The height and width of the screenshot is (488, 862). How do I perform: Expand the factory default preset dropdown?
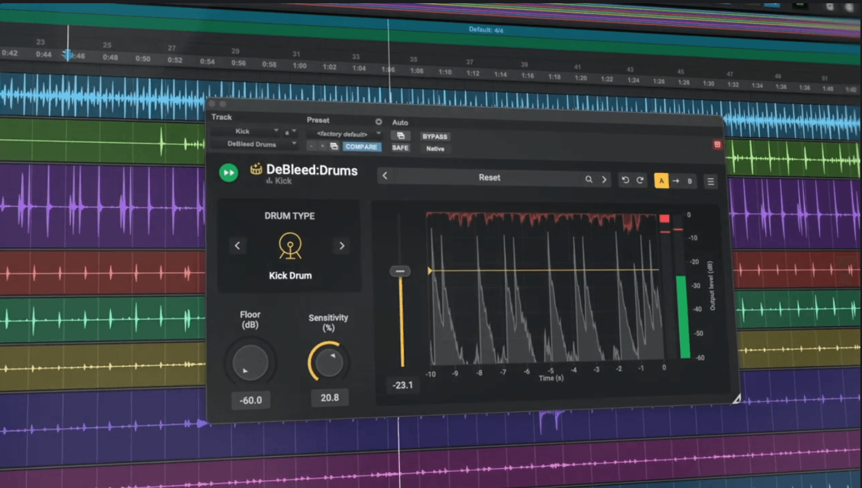(x=344, y=134)
